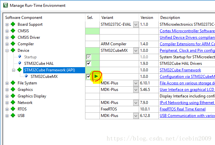Open the File System MDK-Plus variant dropdown
This screenshot has width=215, height=145.
136,83
